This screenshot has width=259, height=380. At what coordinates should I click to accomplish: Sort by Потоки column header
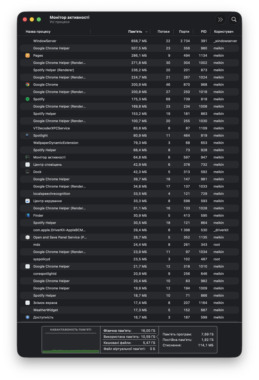(x=164, y=32)
